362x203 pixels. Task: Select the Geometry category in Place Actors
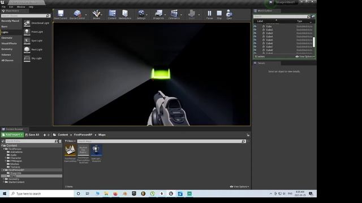[11, 49]
